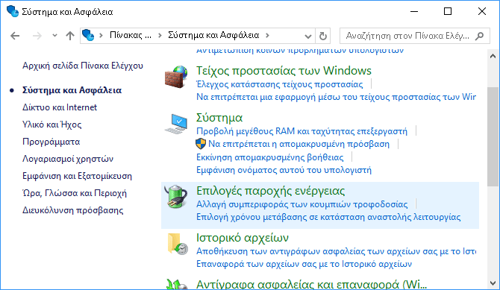Open Τείχος προστασίας των Windows heading
This screenshot has width=500, height=290.
(x=284, y=71)
